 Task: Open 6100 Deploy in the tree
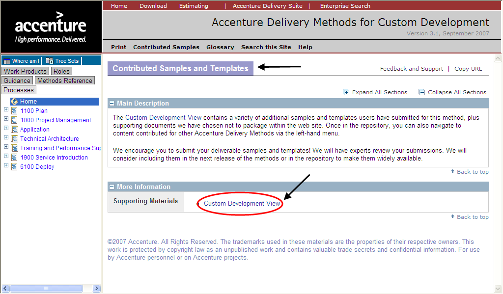[x=37, y=167]
